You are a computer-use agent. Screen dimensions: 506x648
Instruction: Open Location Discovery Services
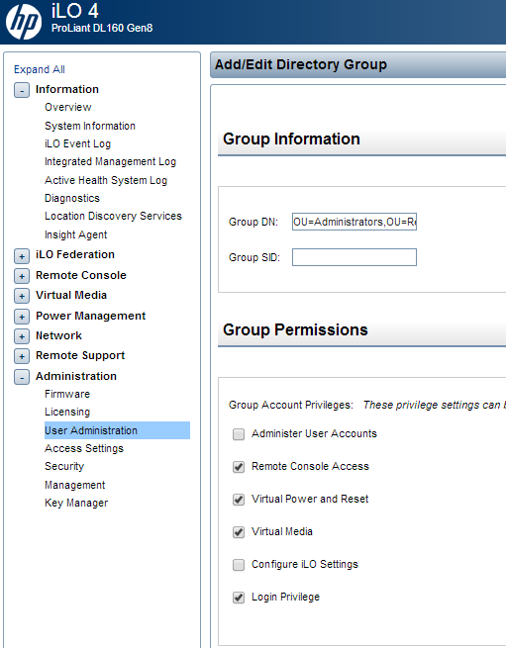(x=113, y=216)
